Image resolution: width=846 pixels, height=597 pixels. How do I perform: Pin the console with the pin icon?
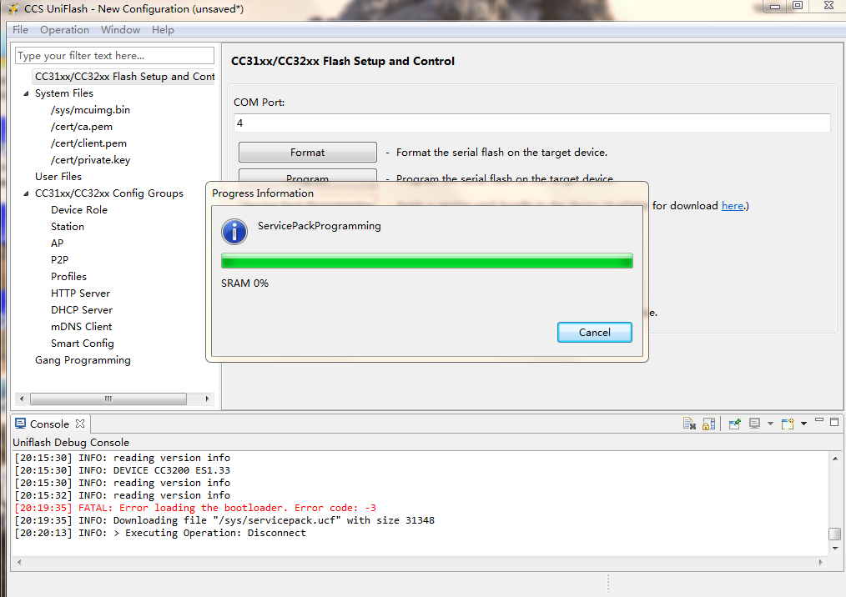(734, 424)
